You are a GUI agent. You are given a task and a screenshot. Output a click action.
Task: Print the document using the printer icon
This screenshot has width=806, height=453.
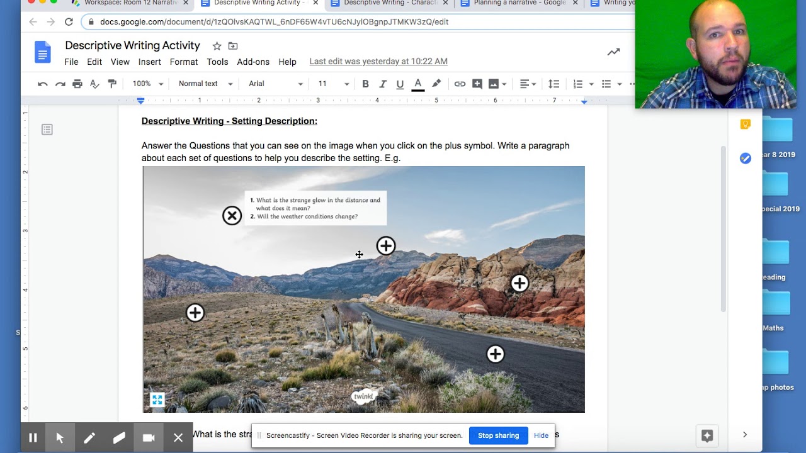click(x=77, y=84)
